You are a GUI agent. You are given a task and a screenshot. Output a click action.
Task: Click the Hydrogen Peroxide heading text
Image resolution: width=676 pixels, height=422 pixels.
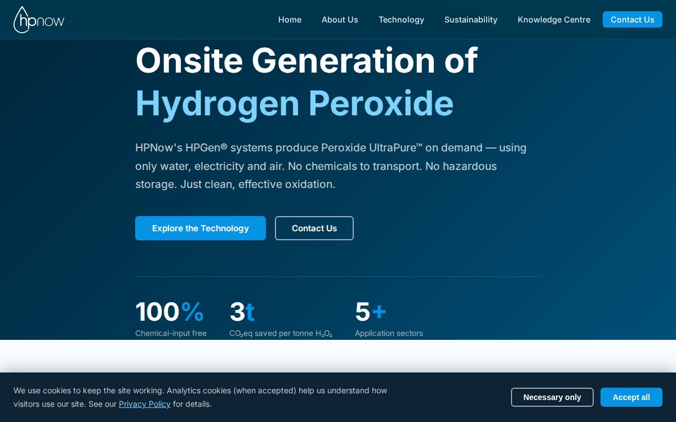click(x=294, y=104)
